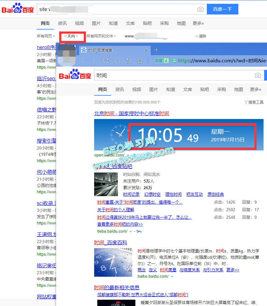Clear the filters with the 清除 button
This screenshot has width=267, height=306.
[x=201, y=36]
